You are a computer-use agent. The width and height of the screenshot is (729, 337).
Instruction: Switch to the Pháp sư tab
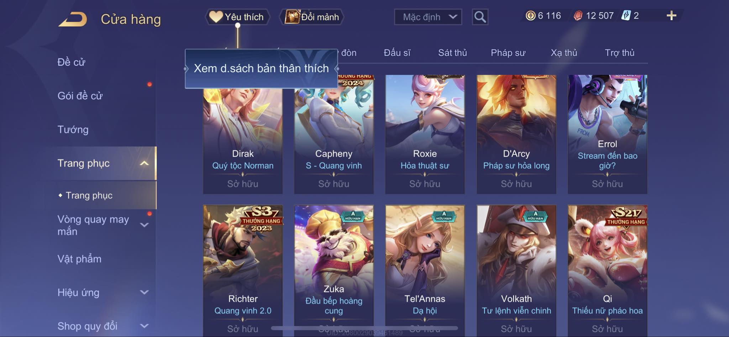(x=508, y=53)
